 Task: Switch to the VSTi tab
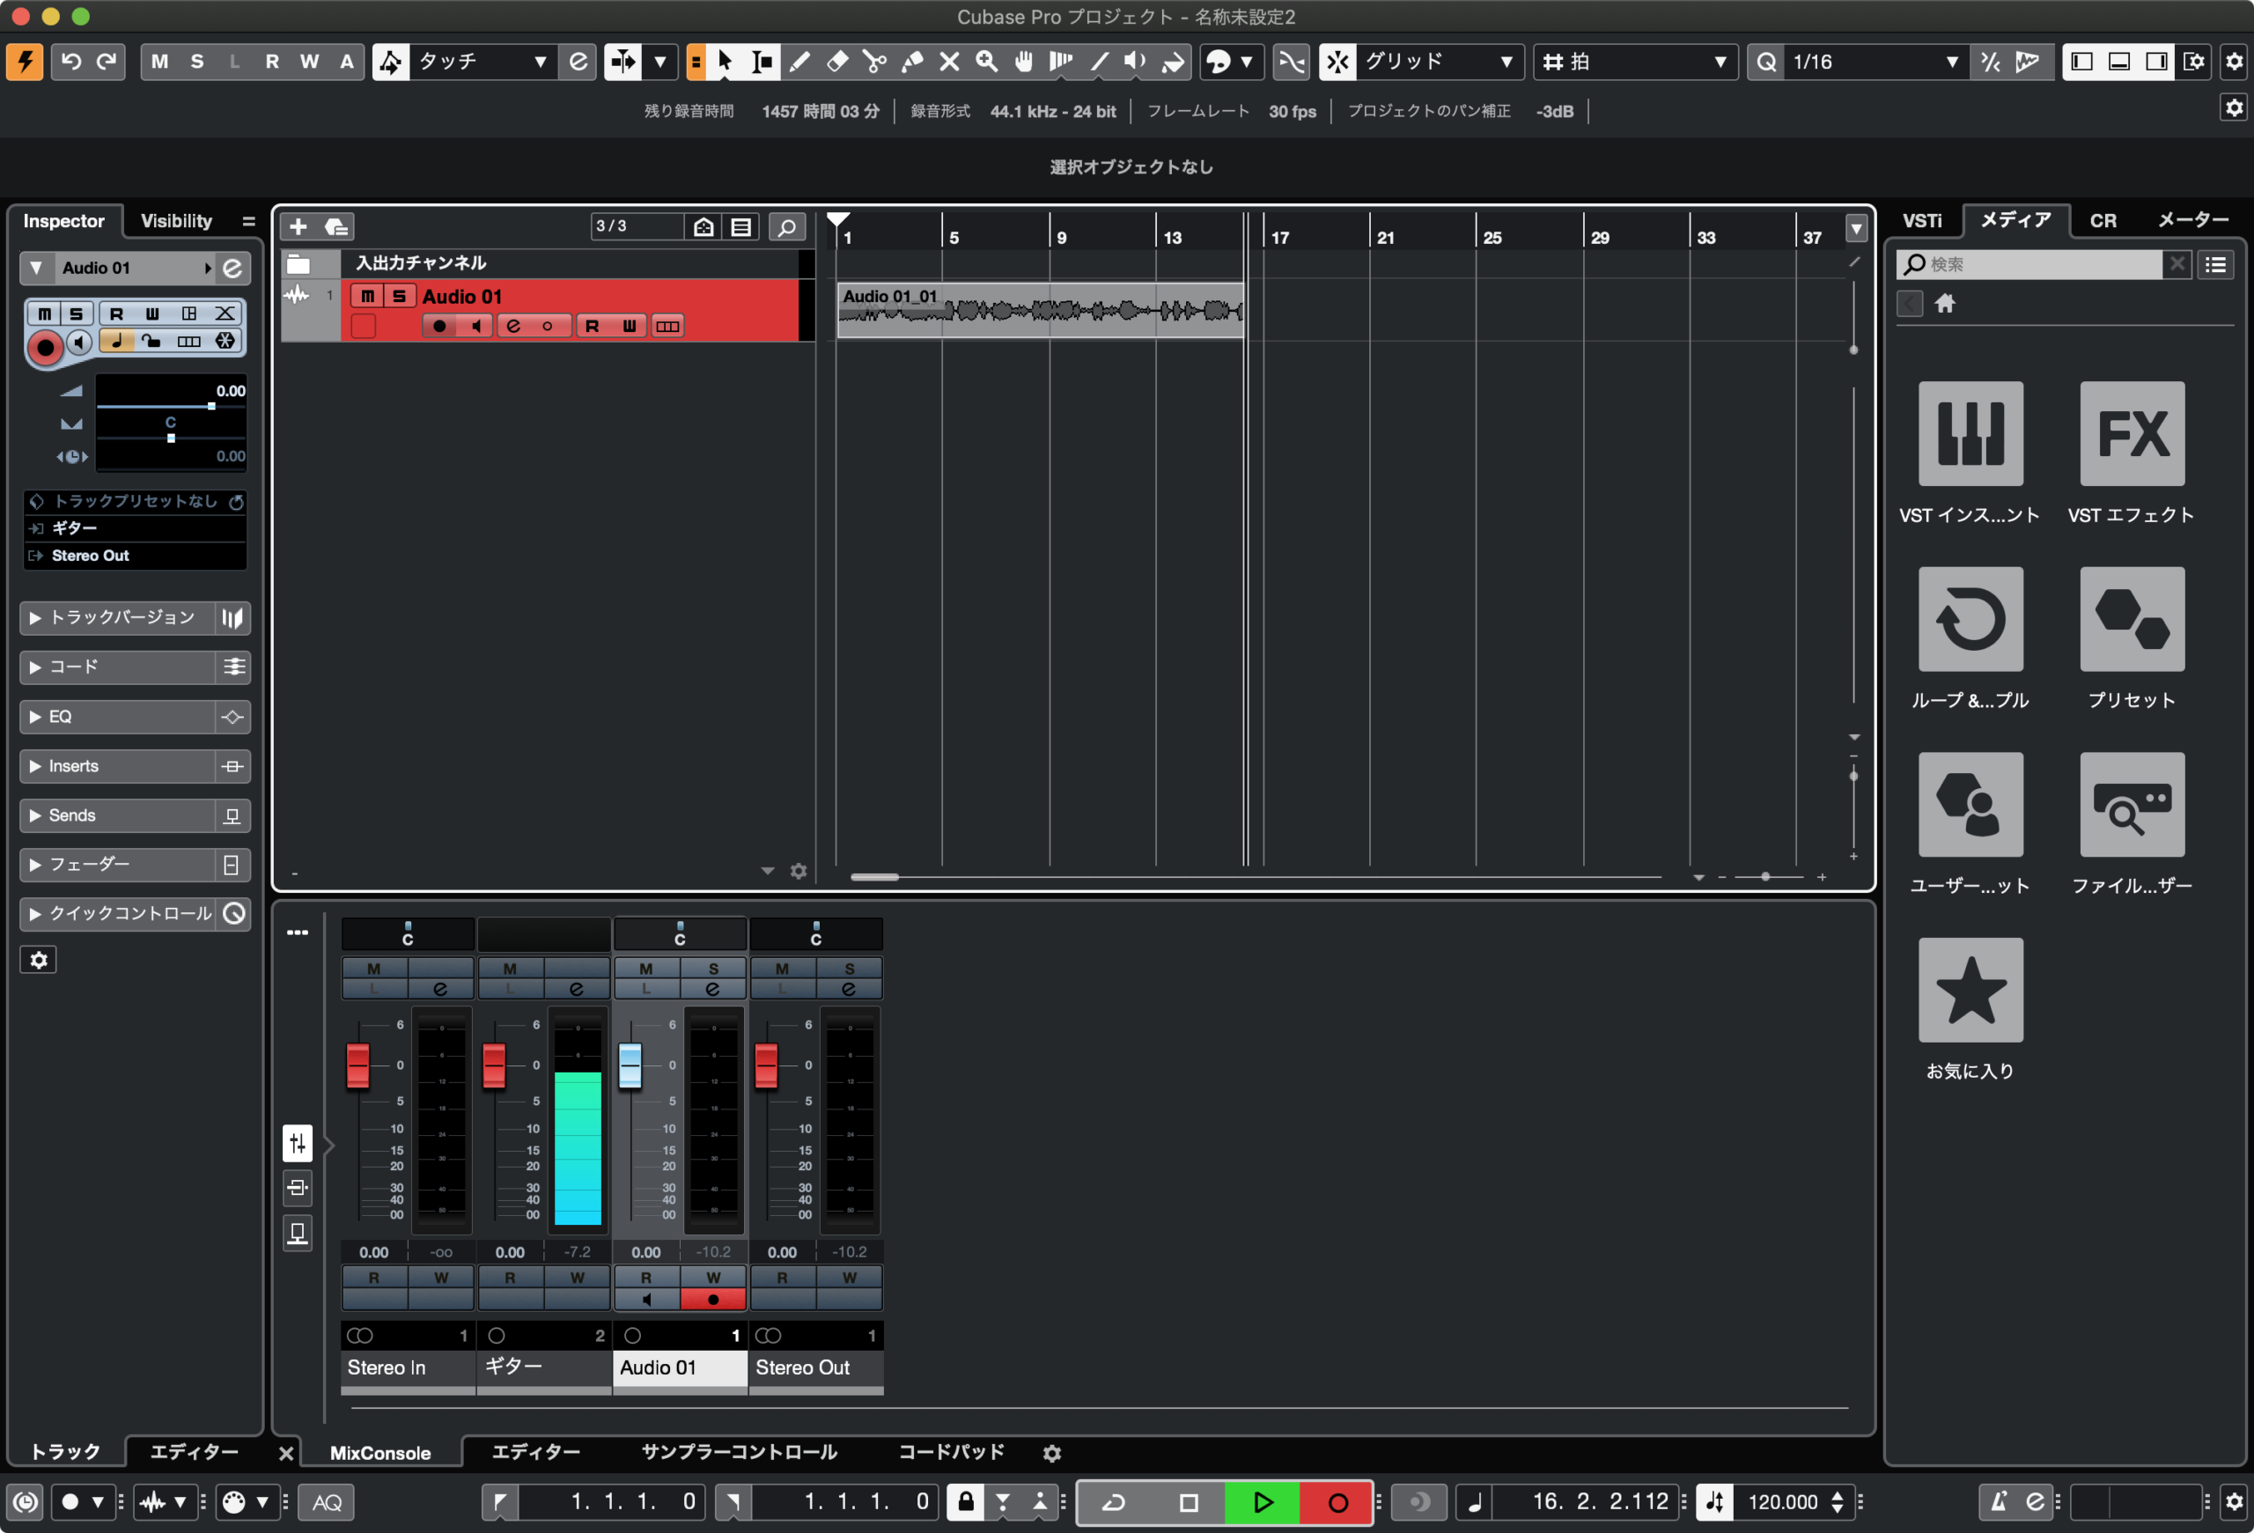pos(1921,221)
